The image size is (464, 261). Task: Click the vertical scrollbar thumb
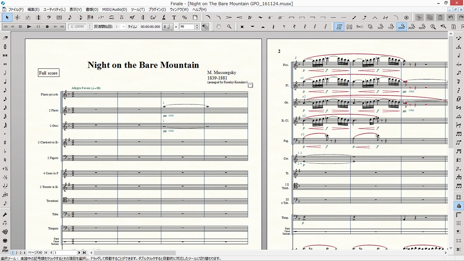click(450, 93)
